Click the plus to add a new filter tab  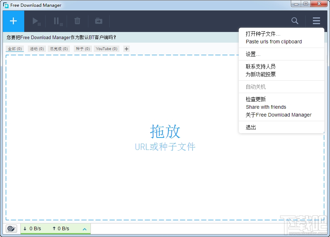[x=126, y=49]
